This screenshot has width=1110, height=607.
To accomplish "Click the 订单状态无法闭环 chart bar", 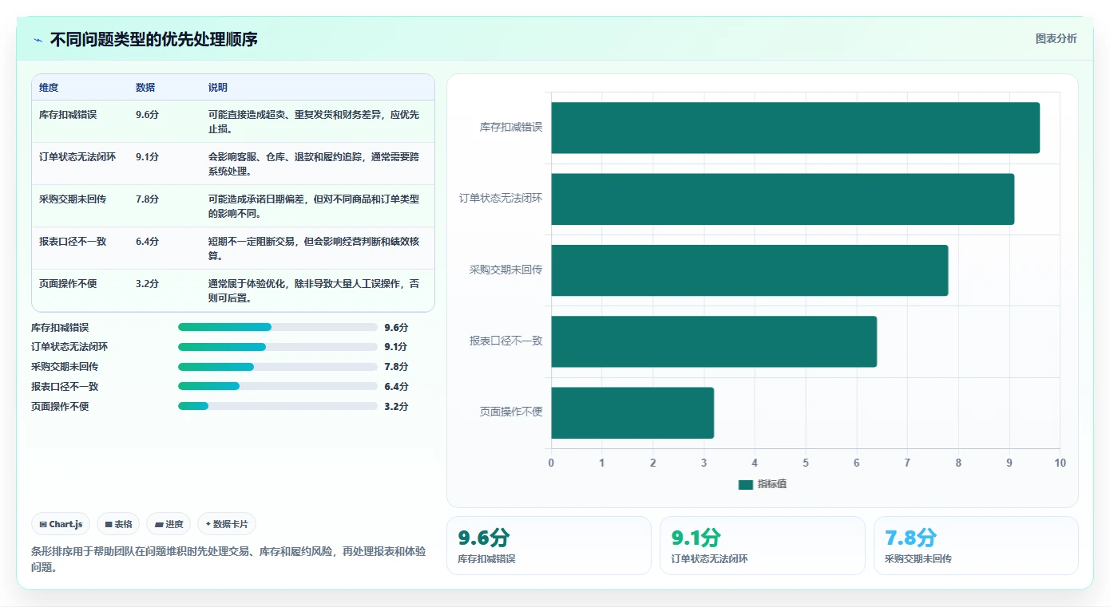I will 783,199.
